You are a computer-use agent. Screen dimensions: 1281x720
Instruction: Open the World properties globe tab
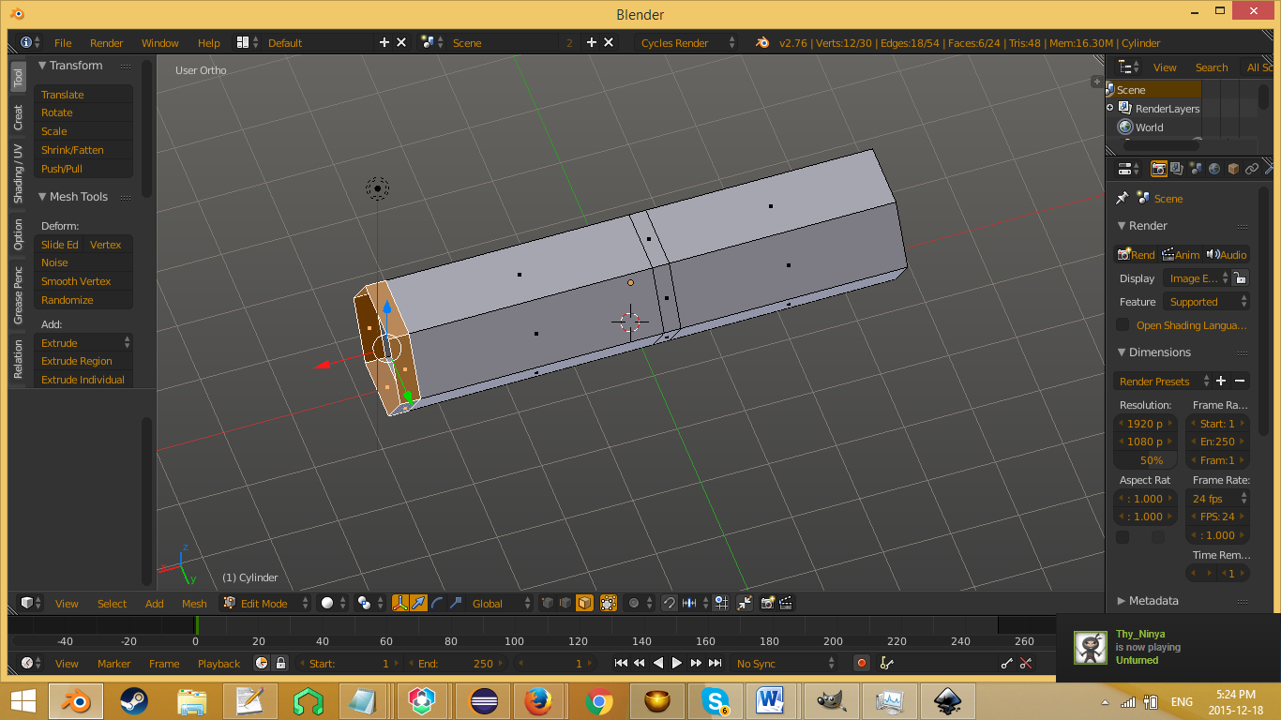click(x=1214, y=169)
